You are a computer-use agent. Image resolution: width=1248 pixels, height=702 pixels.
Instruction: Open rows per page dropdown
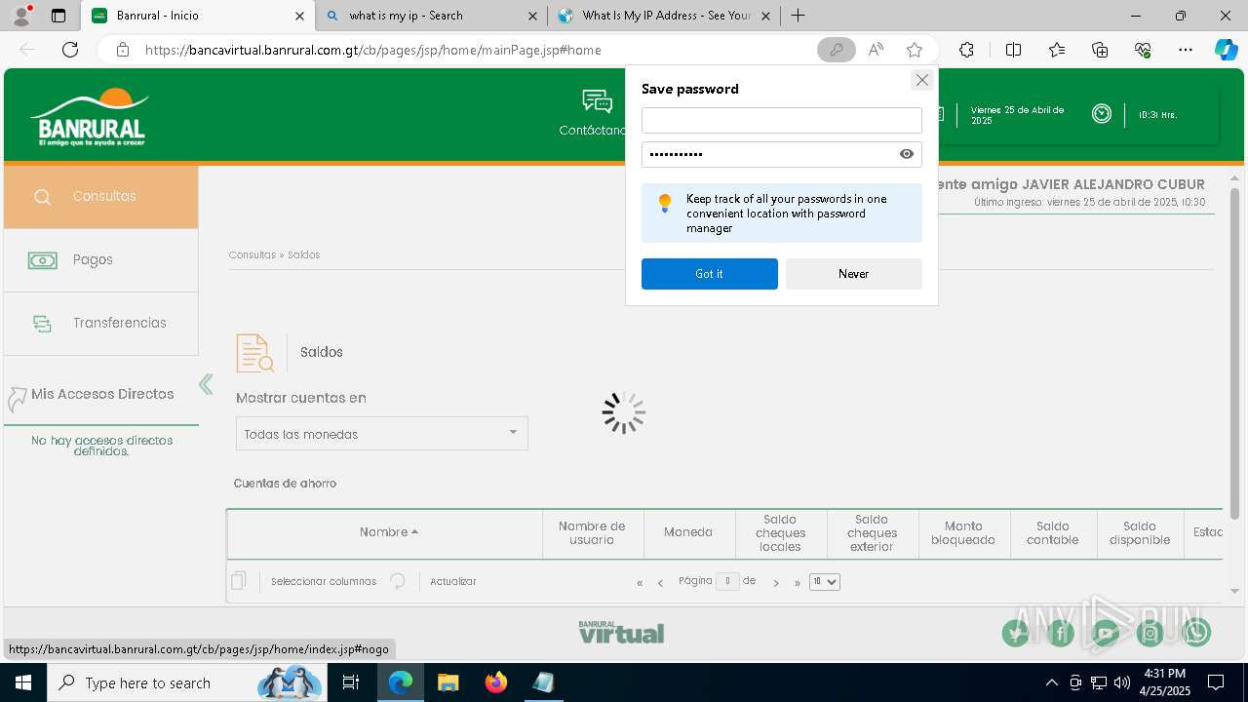pyautogui.click(x=825, y=582)
